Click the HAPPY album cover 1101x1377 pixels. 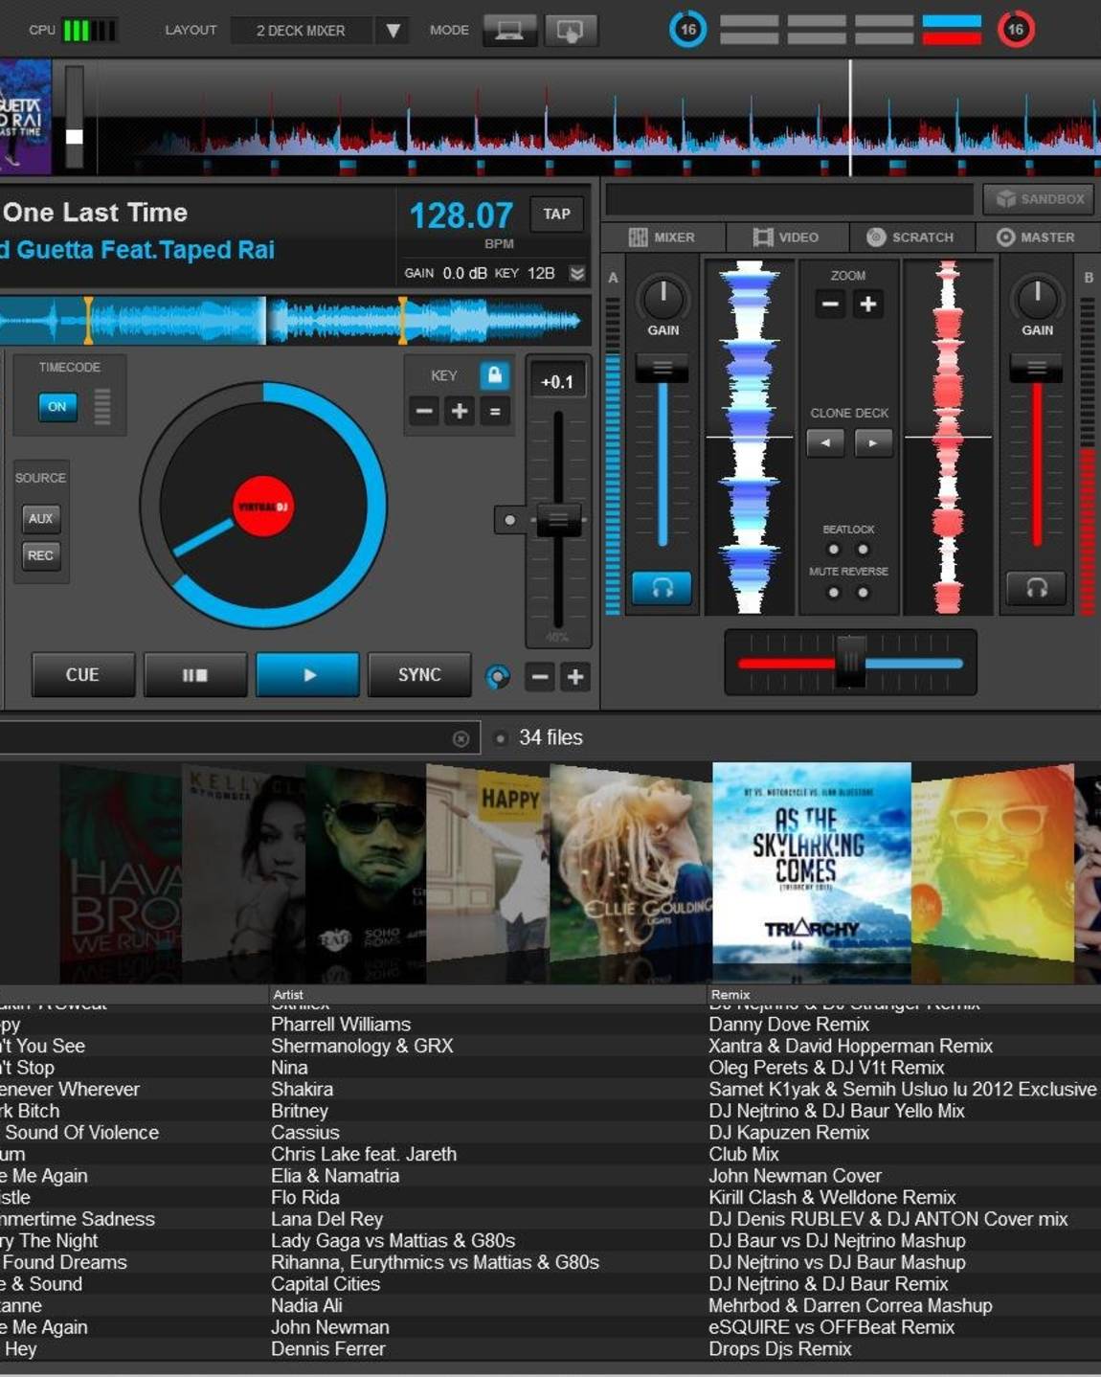click(486, 864)
